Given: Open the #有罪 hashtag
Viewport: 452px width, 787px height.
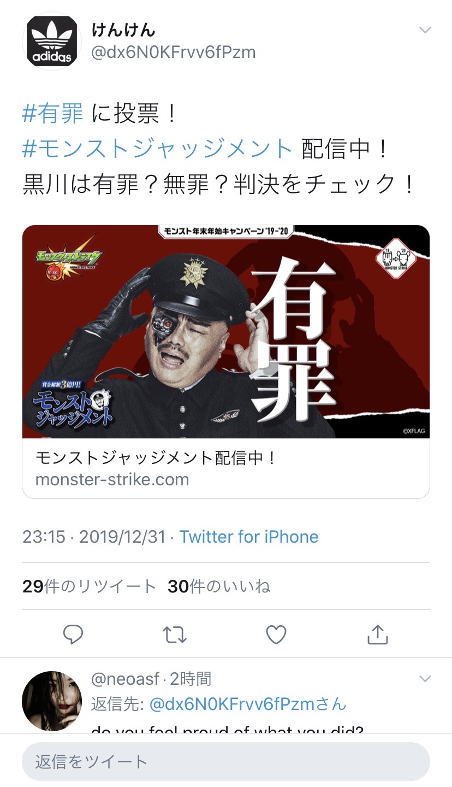Looking at the screenshot, I should pos(53,113).
